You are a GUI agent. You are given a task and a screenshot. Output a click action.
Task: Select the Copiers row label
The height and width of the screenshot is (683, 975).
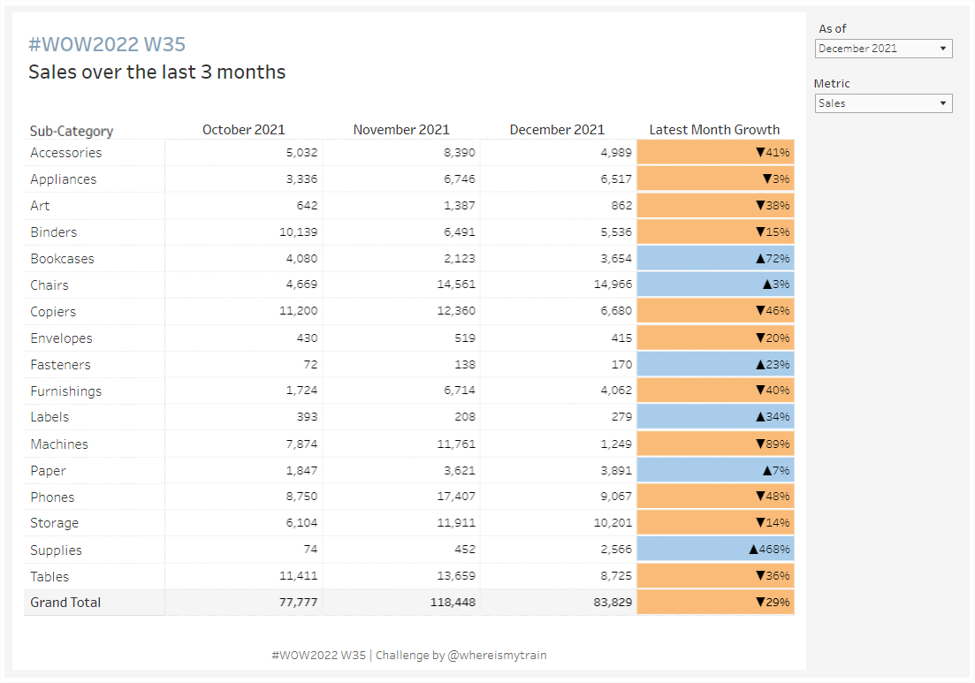pyautogui.click(x=53, y=312)
